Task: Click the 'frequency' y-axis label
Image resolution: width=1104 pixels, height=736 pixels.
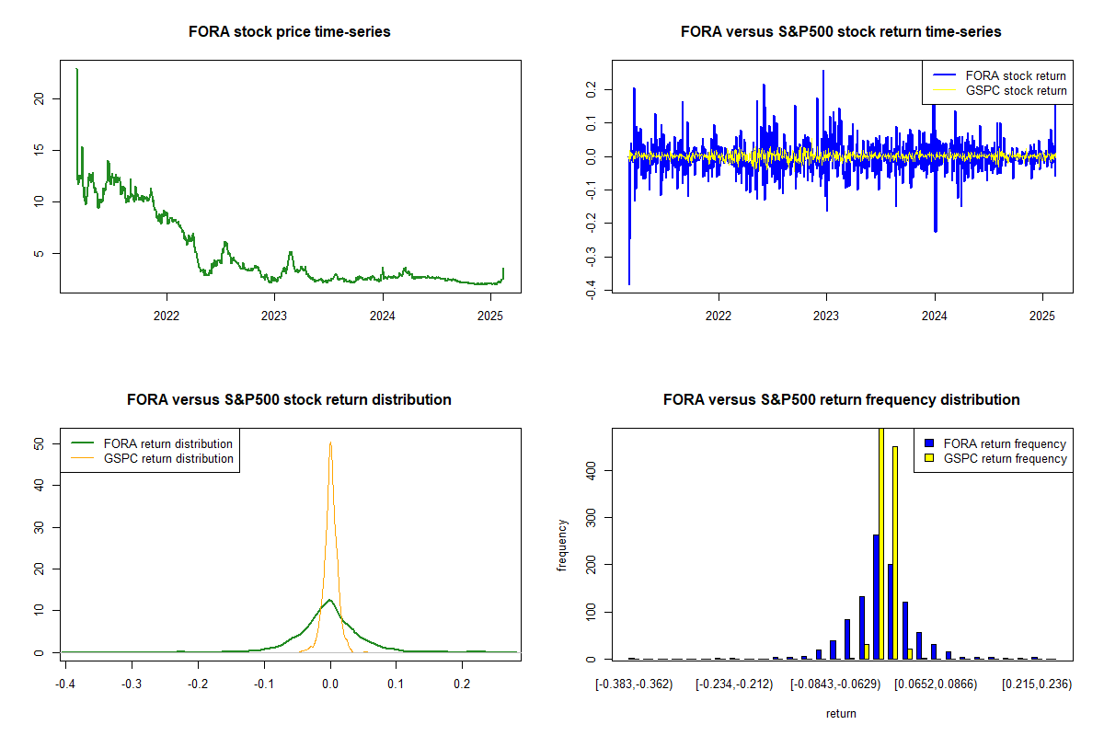Action: point(562,545)
